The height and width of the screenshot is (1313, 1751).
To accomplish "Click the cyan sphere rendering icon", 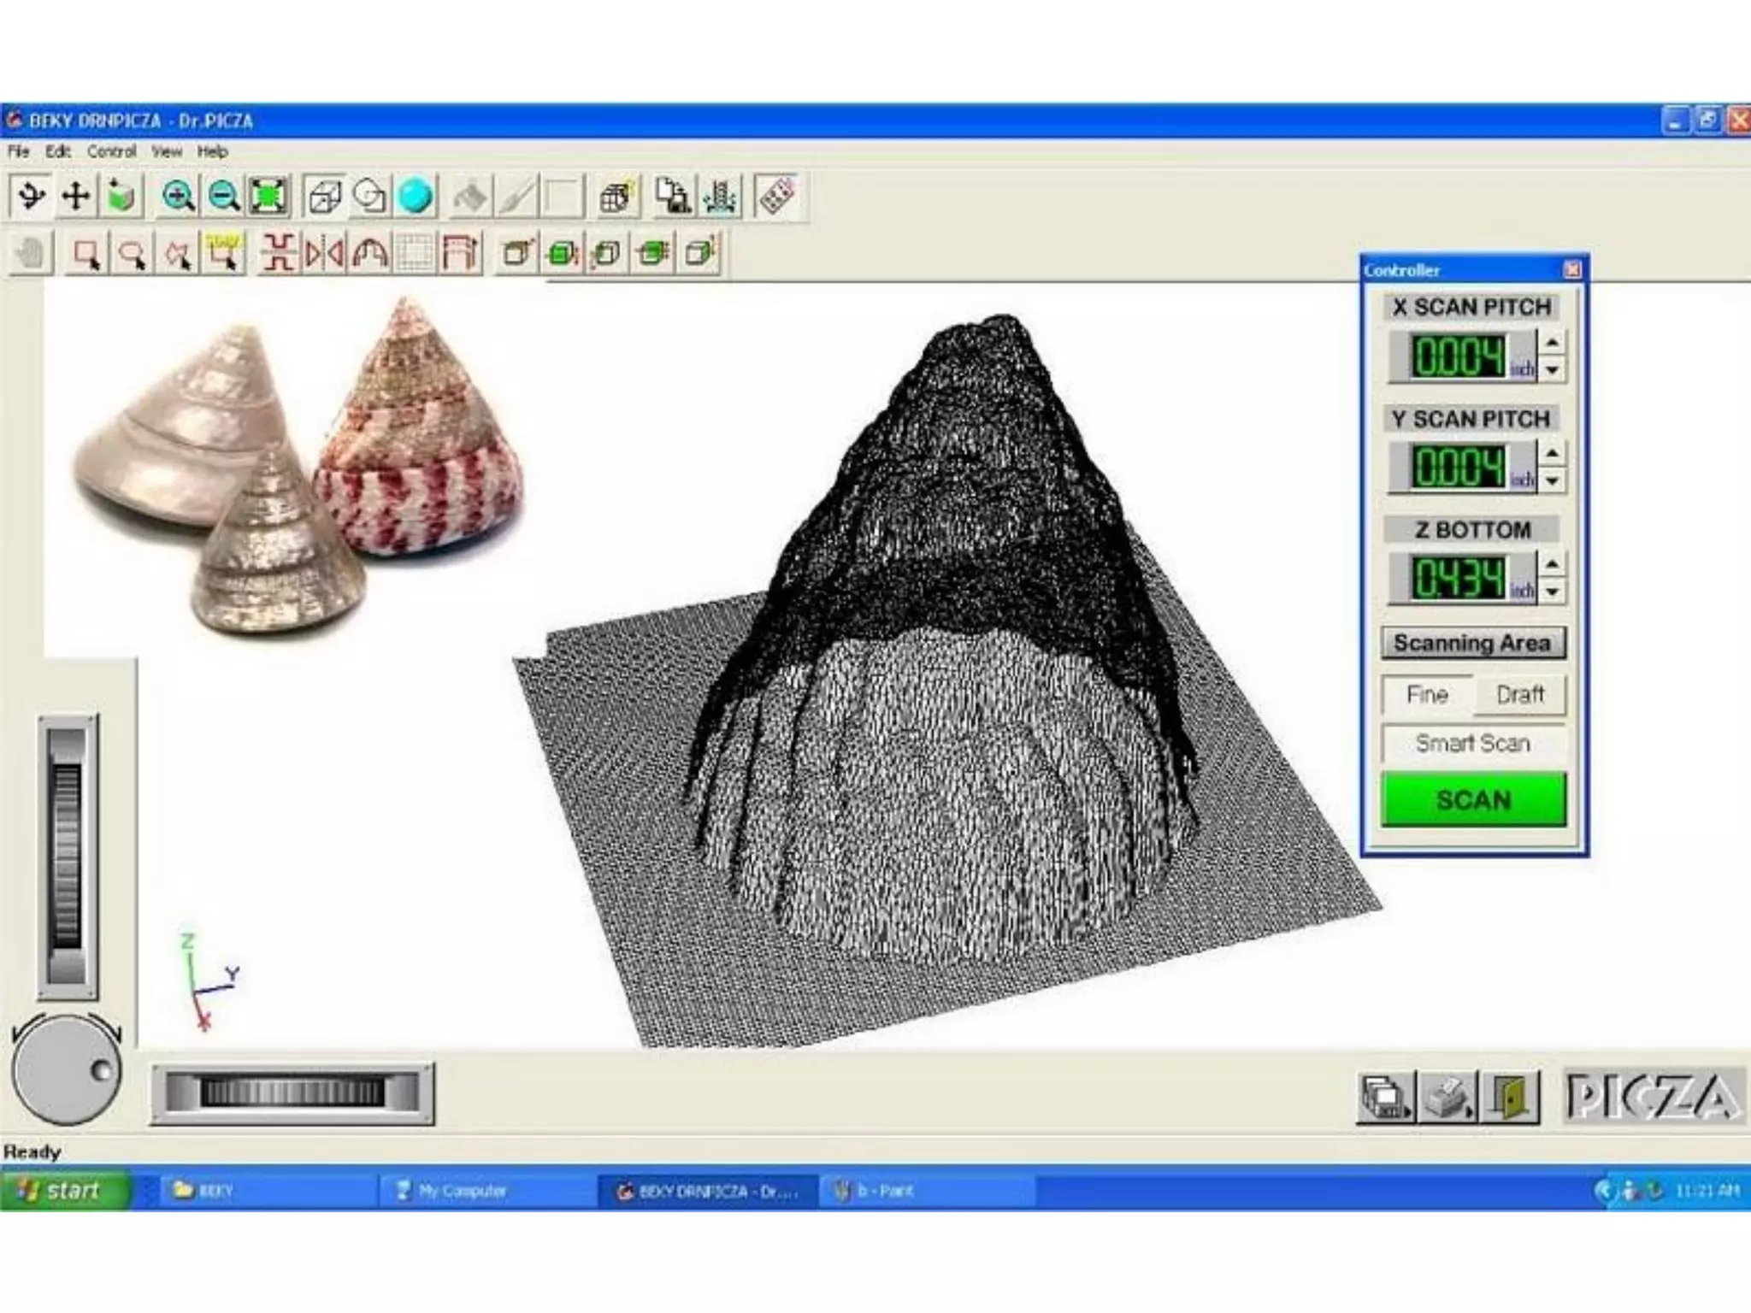I will tap(416, 197).
